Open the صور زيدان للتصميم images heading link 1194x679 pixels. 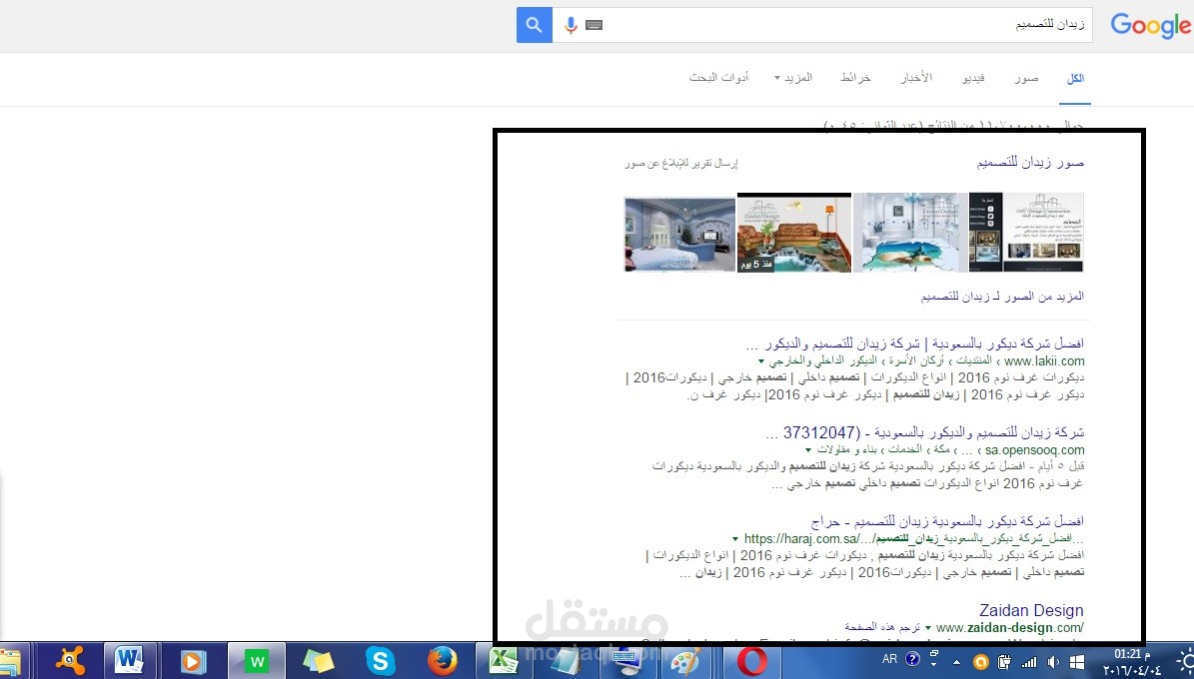pyautogui.click(x=1030, y=162)
